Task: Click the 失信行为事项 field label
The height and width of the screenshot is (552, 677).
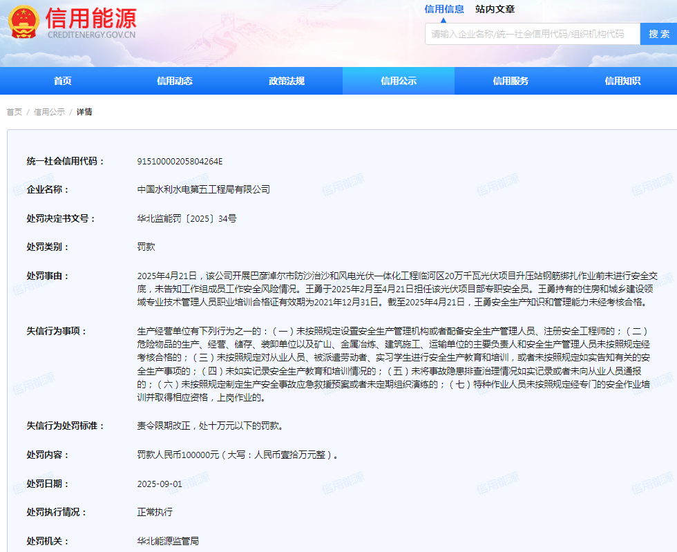Action: click(x=57, y=332)
